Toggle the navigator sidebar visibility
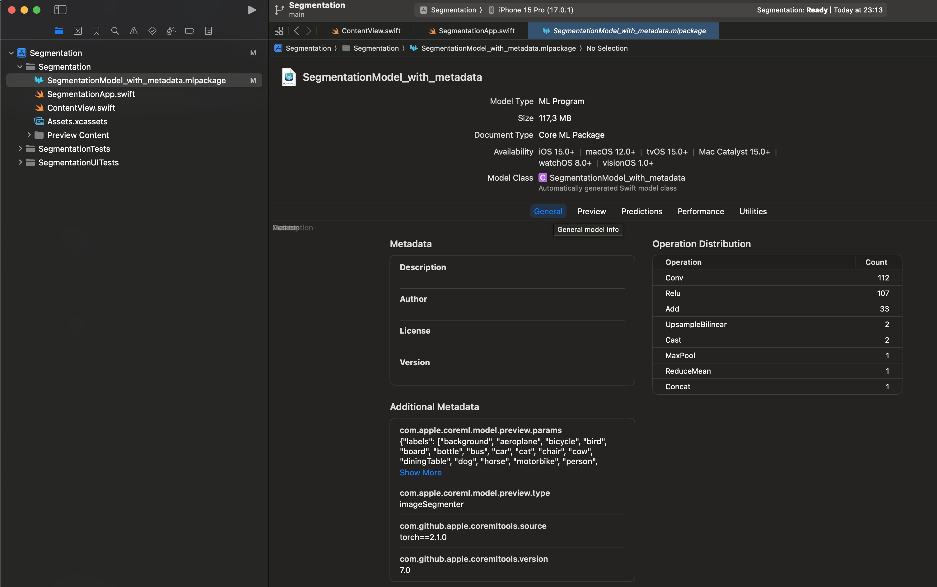 [60, 10]
